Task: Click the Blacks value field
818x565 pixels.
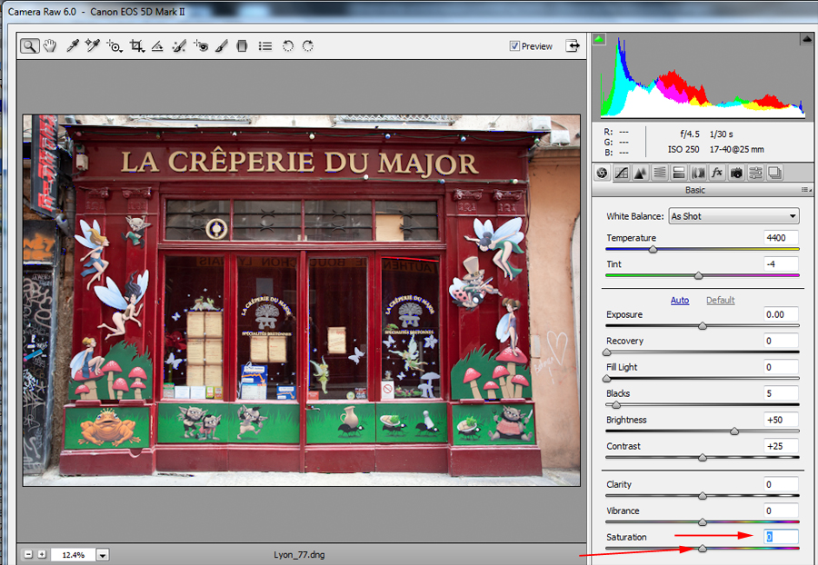Action: pyautogui.click(x=781, y=393)
